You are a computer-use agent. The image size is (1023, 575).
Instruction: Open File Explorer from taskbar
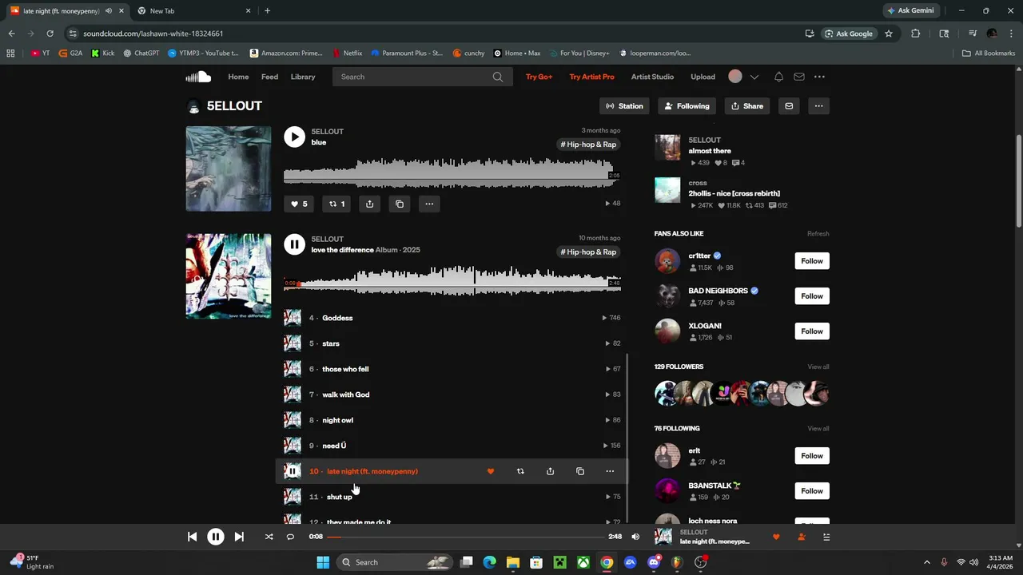point(513,562)
